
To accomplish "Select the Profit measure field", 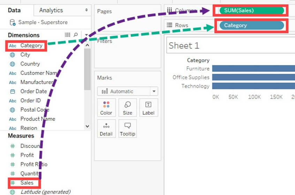I will [x=27, y=155].
